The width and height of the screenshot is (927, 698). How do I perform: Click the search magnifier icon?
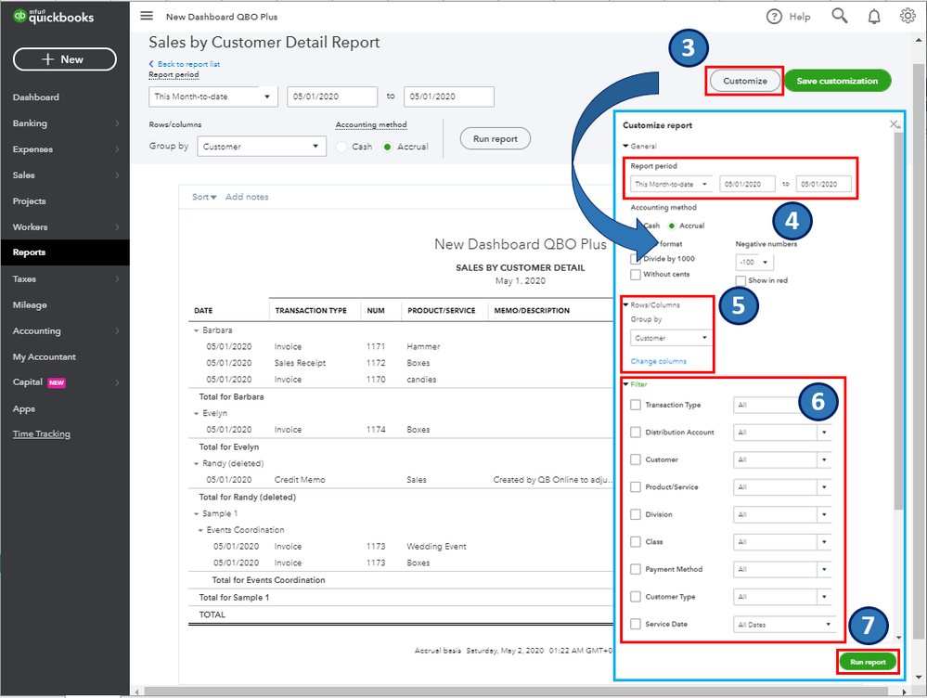tap(839, 16)
